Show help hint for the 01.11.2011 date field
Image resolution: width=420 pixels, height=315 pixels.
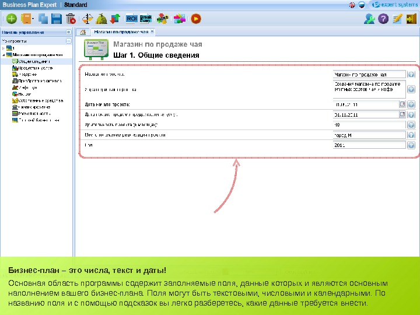[x=411, y=115]
